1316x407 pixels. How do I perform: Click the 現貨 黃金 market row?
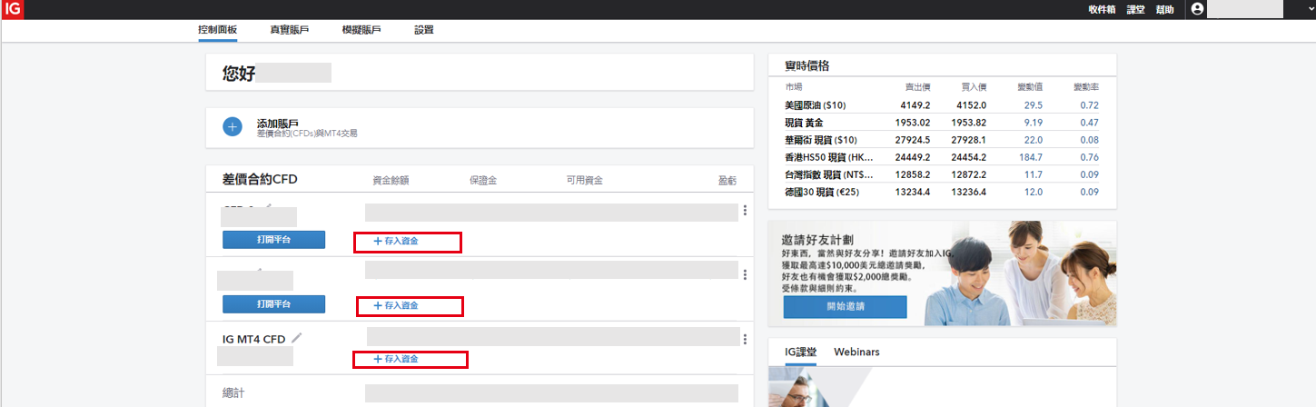tap(942, 123)
